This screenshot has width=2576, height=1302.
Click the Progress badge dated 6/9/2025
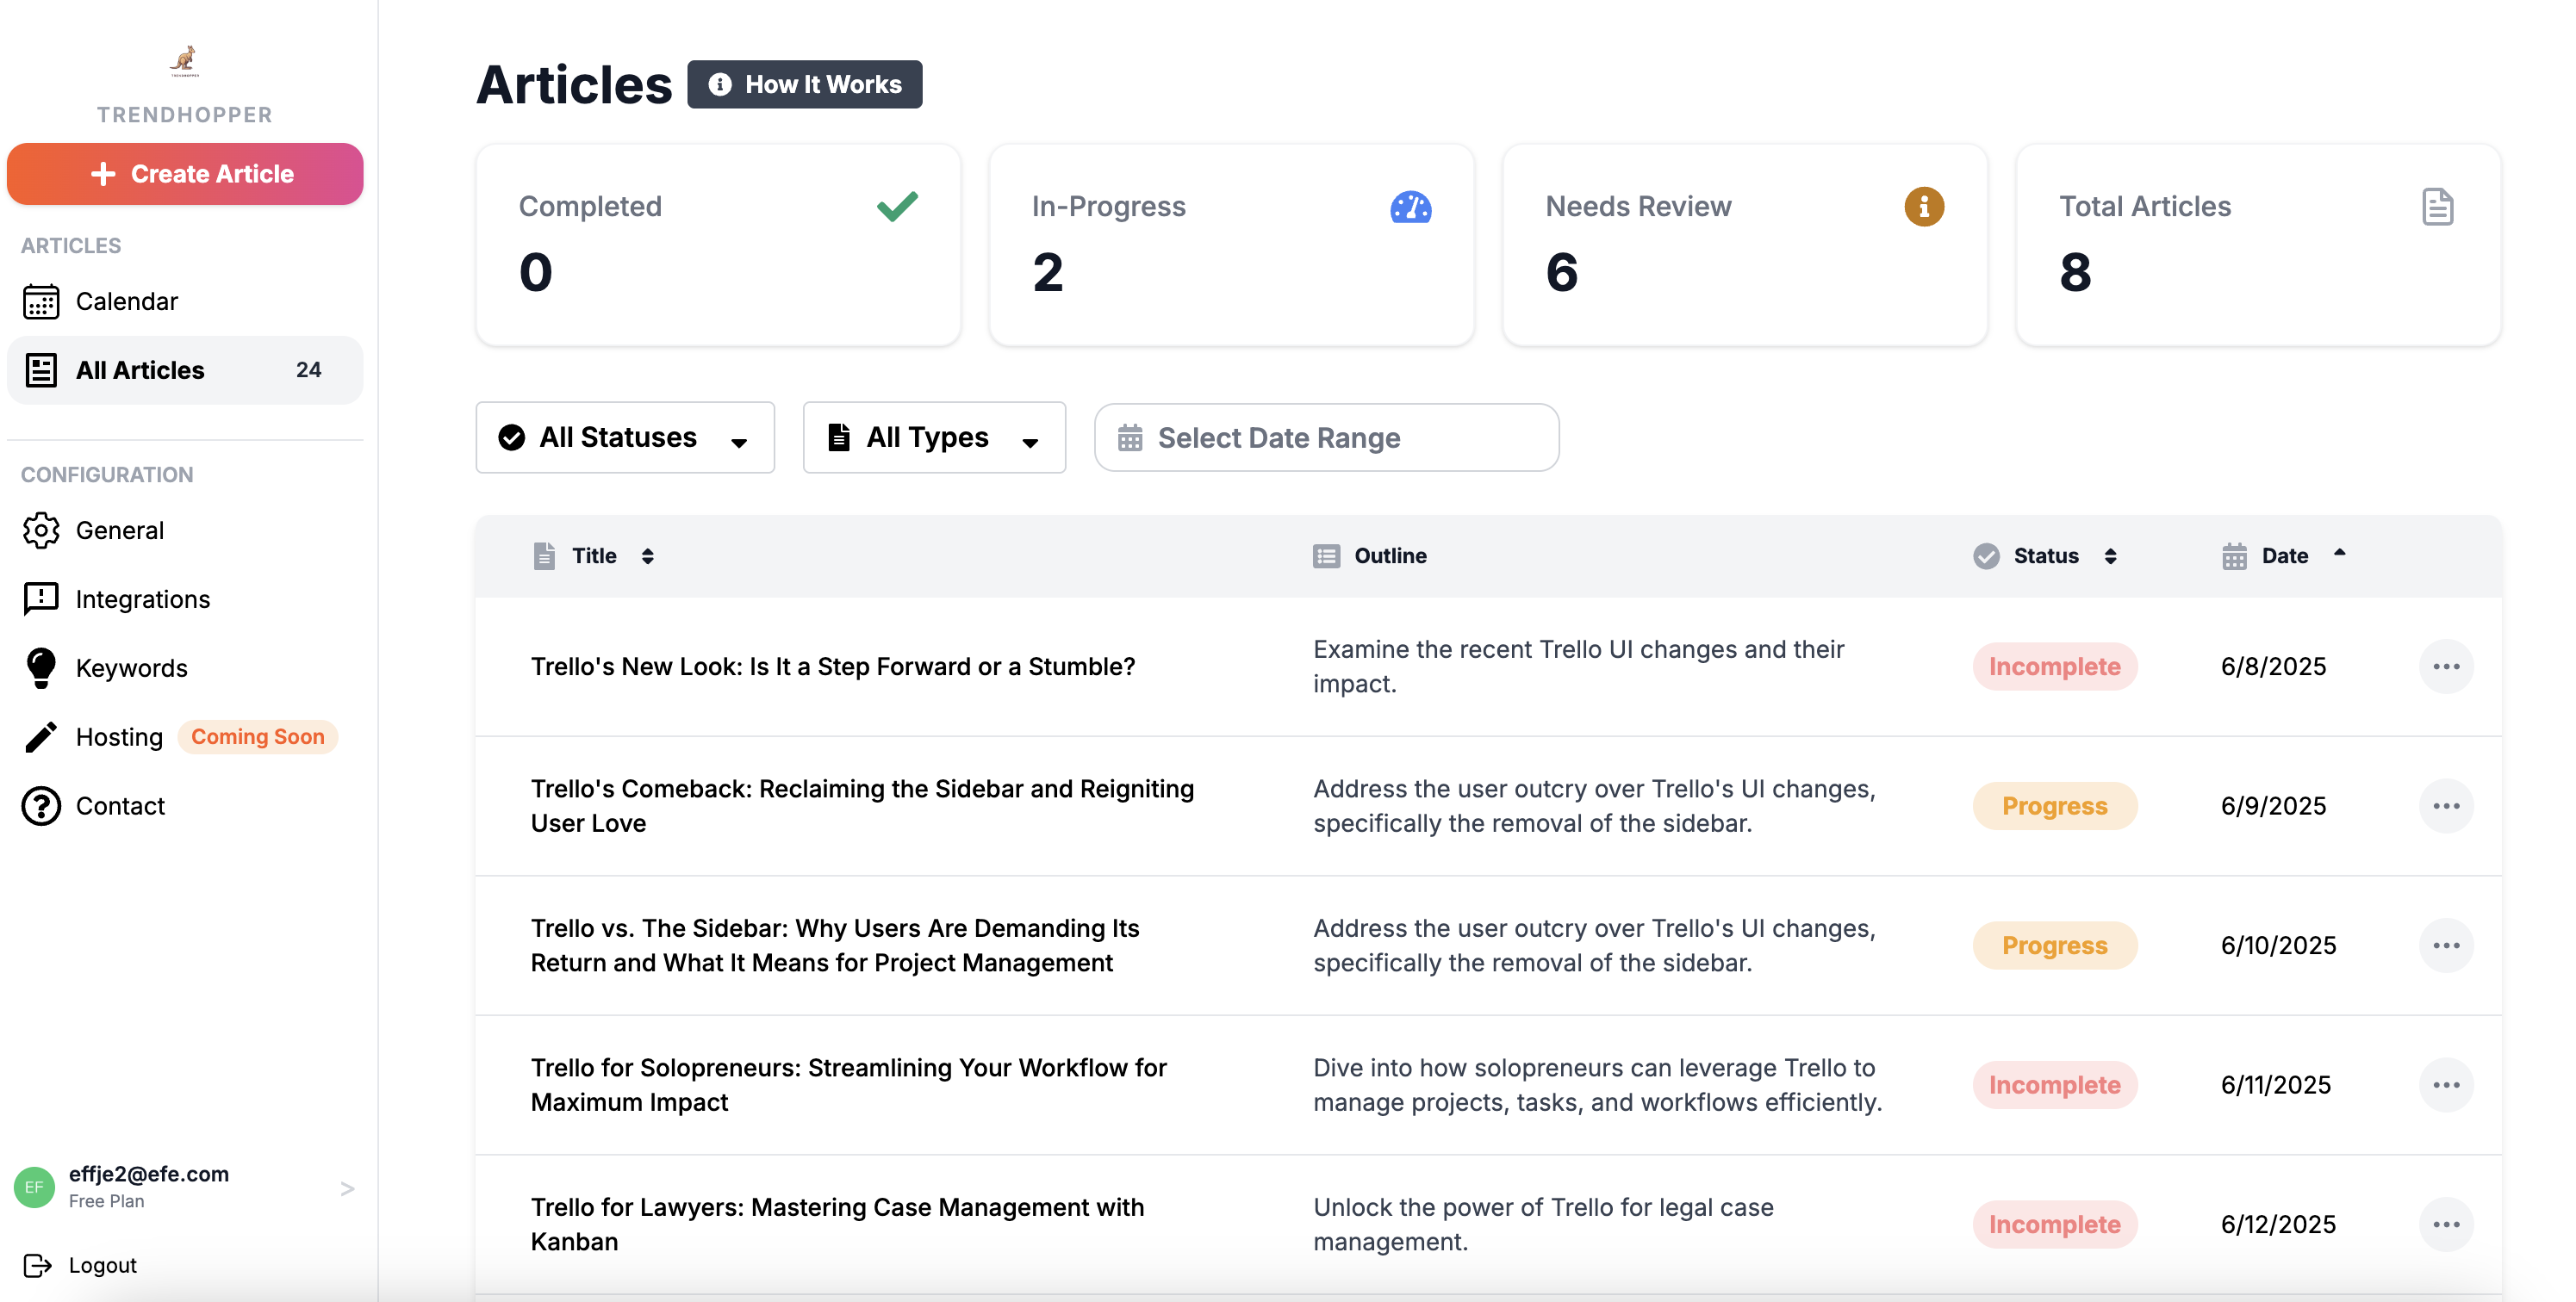[2055, 806]
